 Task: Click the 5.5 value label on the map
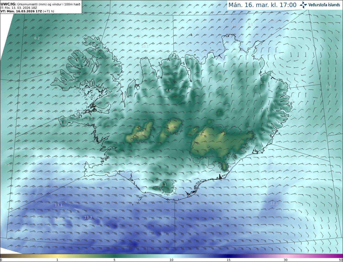(x=90, y=118)
